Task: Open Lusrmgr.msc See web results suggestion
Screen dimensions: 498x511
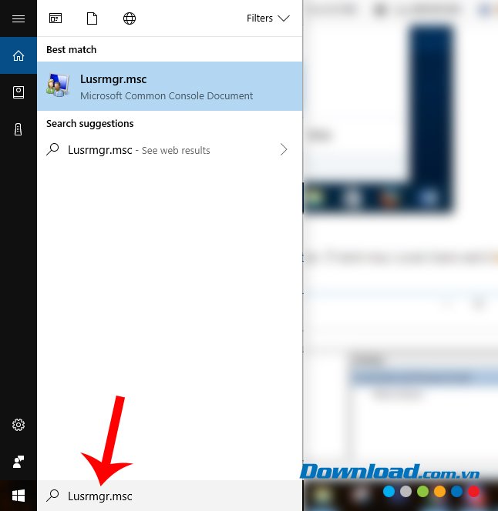Action: pyautogui.click(x=170, y=150)
